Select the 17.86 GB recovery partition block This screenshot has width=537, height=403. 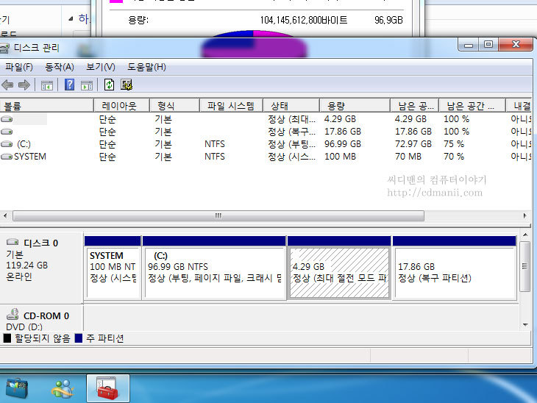click(x=453, y=272)
